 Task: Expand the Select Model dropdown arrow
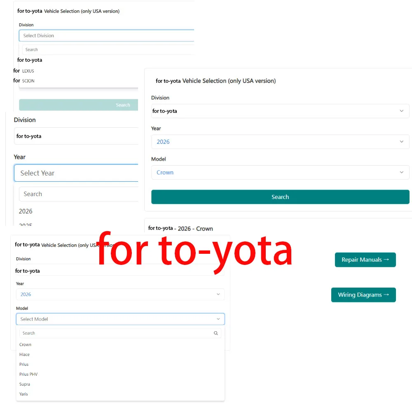pyautogui.click(x=218, y=319)
